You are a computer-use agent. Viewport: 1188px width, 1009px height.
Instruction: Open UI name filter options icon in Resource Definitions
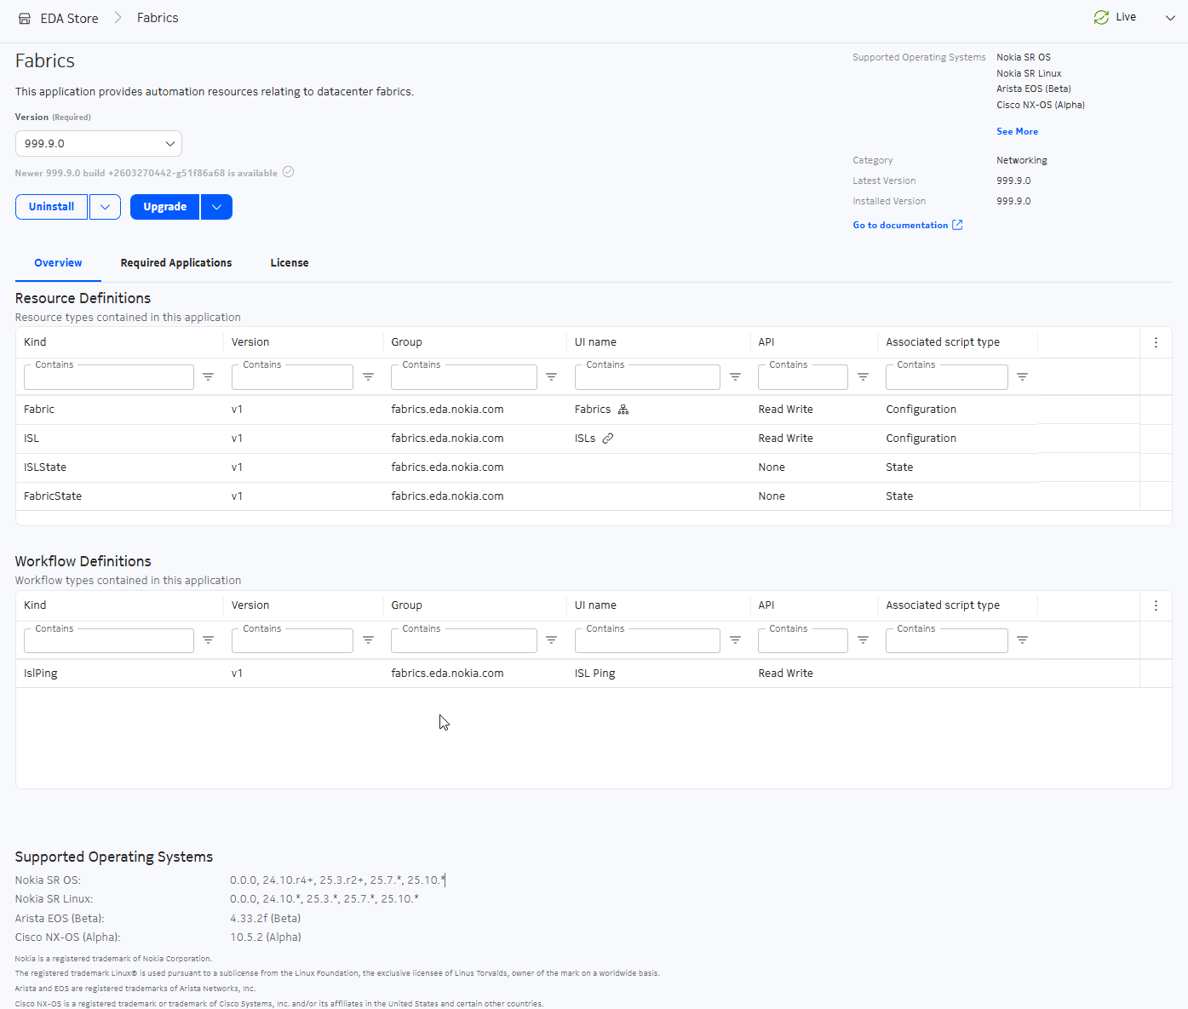click(735, 376)
